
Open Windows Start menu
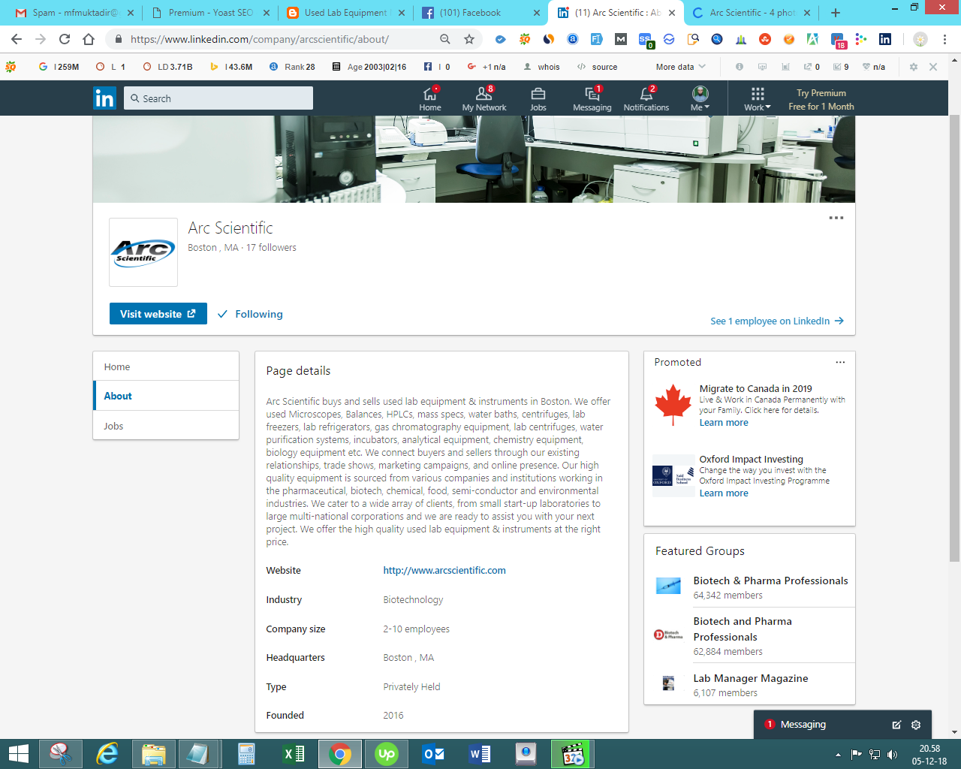[18, 754]
